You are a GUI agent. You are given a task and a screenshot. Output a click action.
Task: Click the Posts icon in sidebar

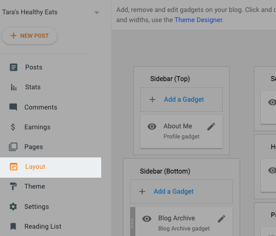tap(13, 67)
